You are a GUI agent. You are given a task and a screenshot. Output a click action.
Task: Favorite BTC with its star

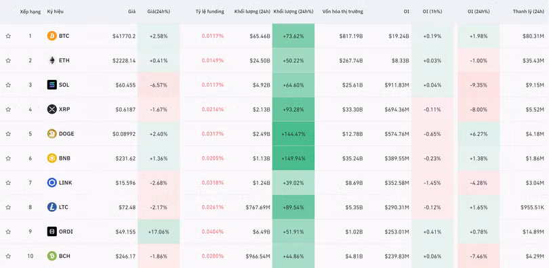8,36
